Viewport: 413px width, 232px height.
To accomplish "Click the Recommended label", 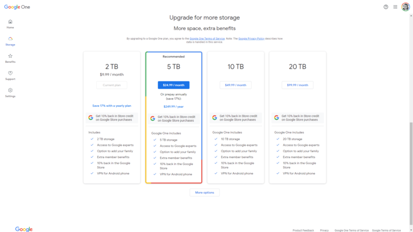I will pyautogui.click(x=173, y=57).
